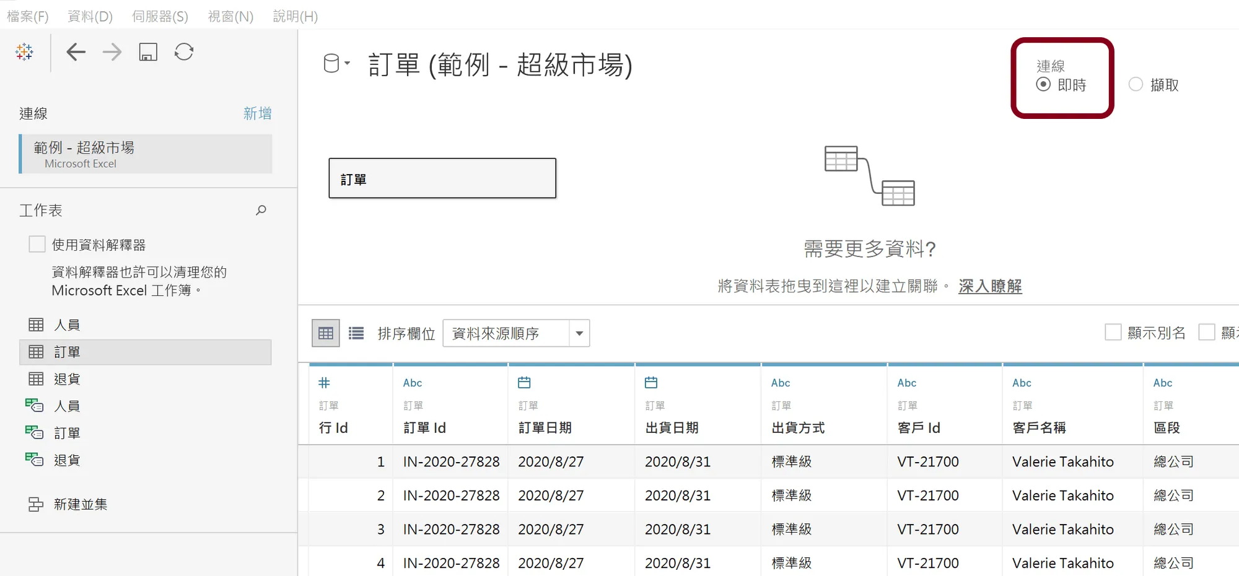The height and width of the screenshot is (576, 1239).
Task: Open the 視窗(N) menu
Action: point(230,16)
